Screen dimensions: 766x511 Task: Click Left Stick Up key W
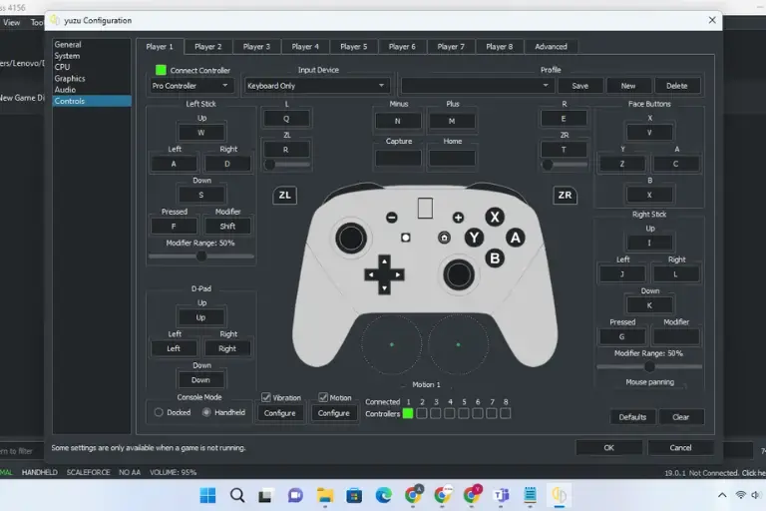(x=201, y=133)
